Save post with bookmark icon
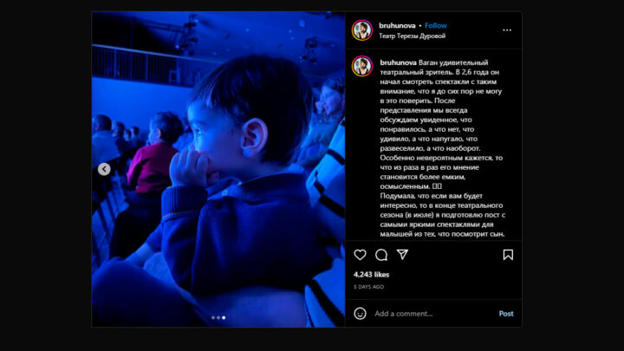The height and width of the screenshot is (351, 624). [508, 255]
